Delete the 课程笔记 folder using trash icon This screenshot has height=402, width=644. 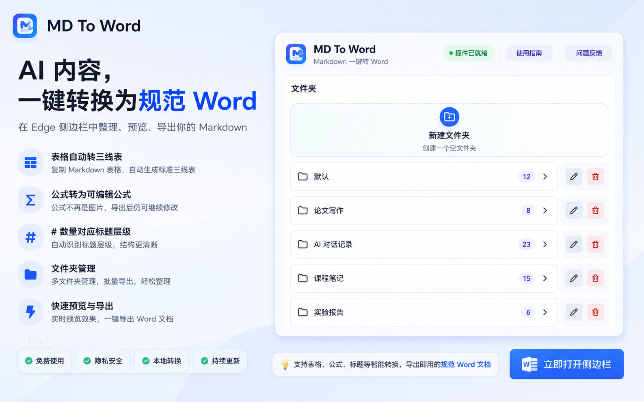click(x=595, y=278)
